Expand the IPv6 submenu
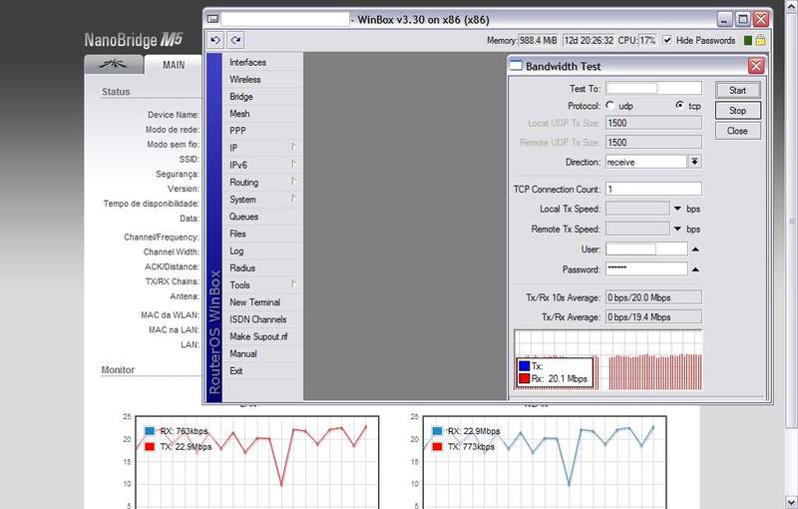This screenshot has width=798, height=509. (x=262, y=165)
